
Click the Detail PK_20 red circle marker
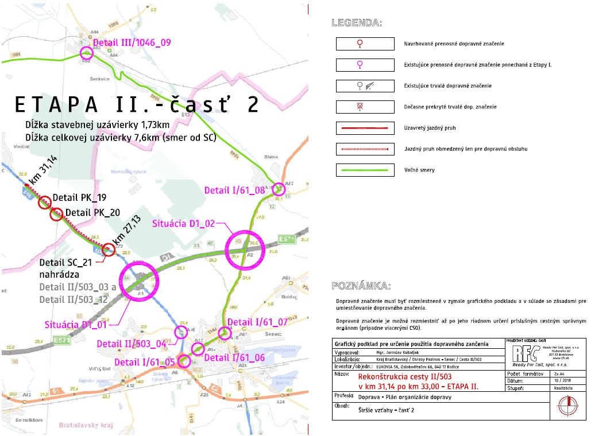pyautogui.click(x=56, y=214)
